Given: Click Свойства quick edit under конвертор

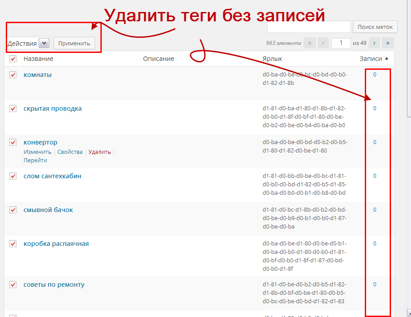Looking at the screenshot, I should pyautogui.click(x=70, y=152).
